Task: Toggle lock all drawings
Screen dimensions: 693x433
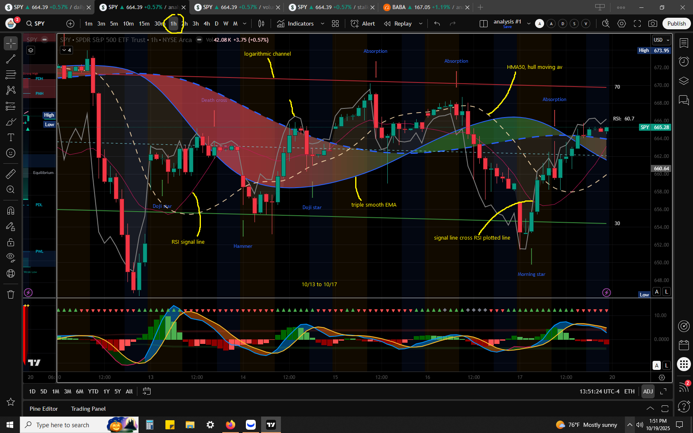Action: tap(11, 242)
